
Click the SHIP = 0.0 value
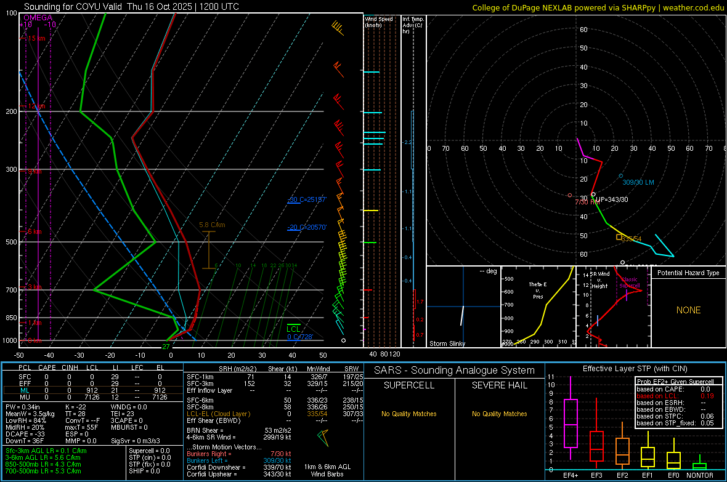(144, 471)
